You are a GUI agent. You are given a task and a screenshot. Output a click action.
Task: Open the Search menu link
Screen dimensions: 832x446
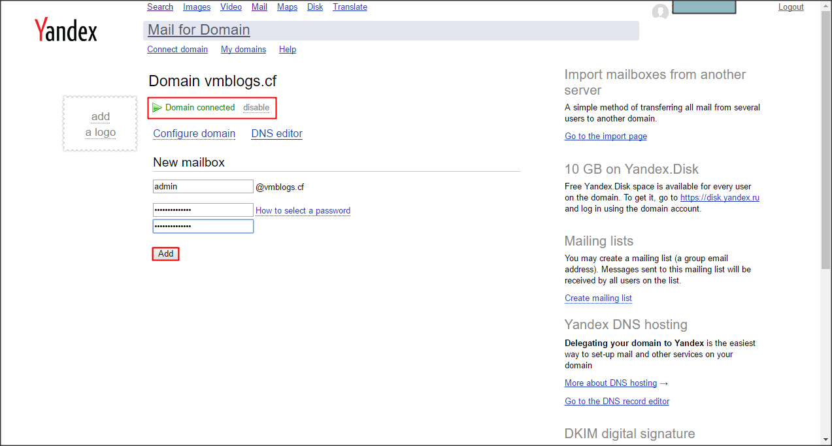(x=160, y=7)
